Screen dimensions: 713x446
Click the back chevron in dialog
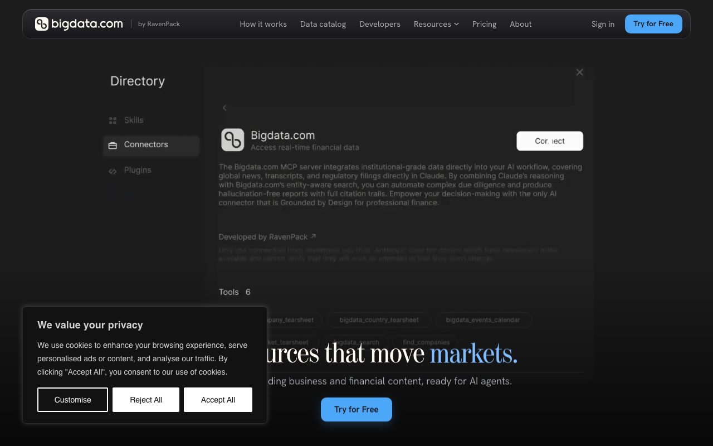224,108
